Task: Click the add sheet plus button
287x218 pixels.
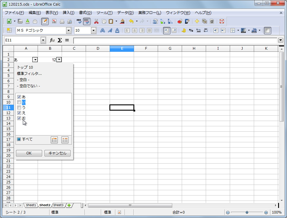Action: (x=69, y=205)
